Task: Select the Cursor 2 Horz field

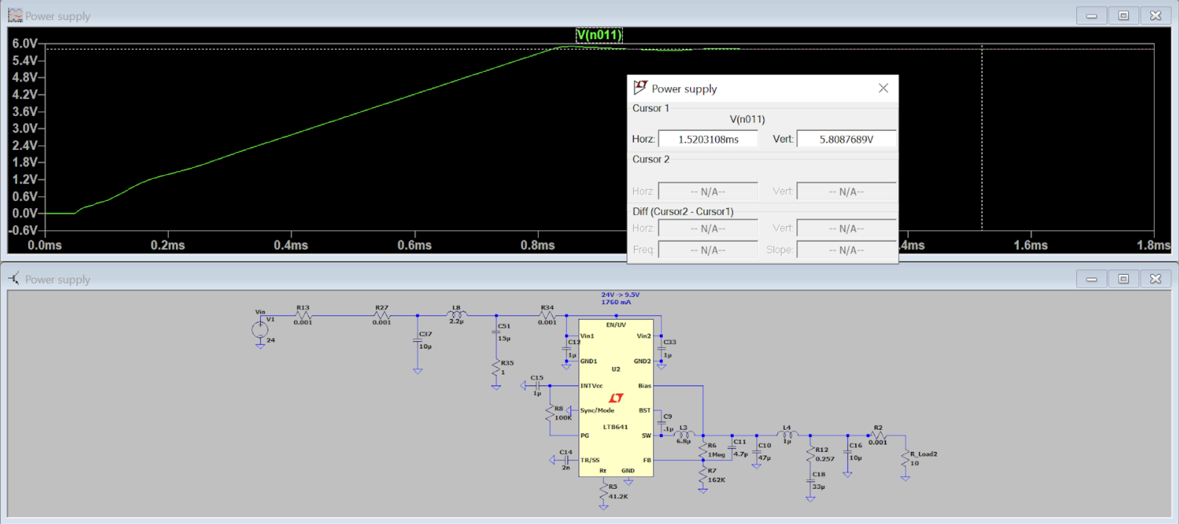Action: [708, 192]
